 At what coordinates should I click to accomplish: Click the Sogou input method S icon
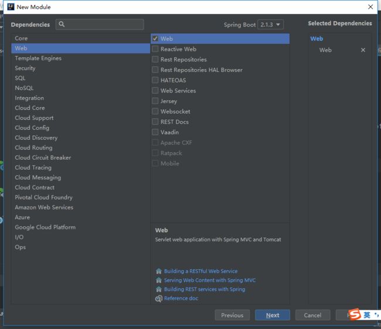[355, 315]
